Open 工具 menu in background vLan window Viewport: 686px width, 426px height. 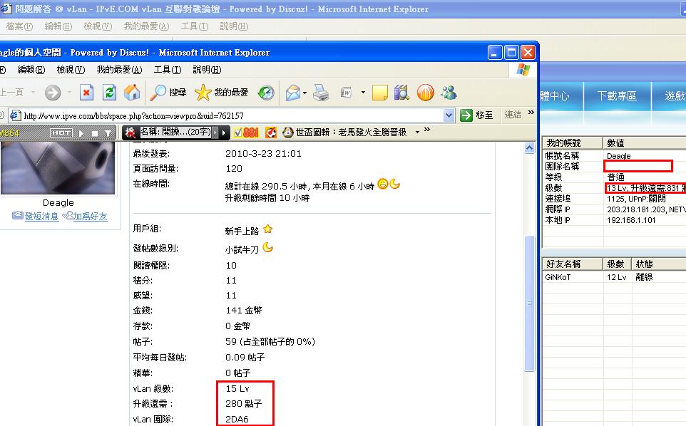point(195,26)
